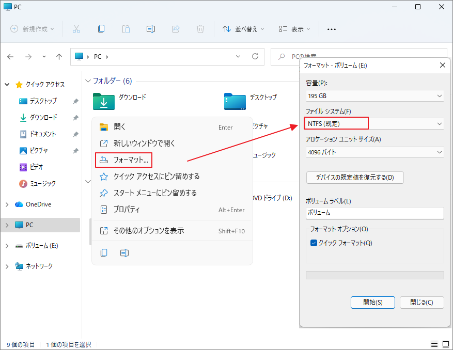Click inside the ボリューム ラベル text field
The image size is (453, 350).
[374, 213]
